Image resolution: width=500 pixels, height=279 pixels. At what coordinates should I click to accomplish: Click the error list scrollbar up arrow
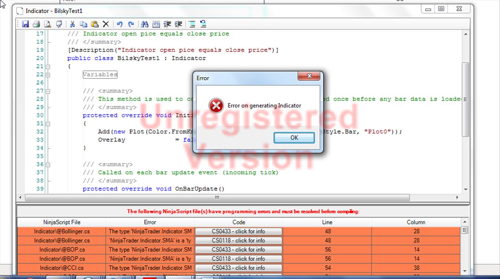(464, 222)
